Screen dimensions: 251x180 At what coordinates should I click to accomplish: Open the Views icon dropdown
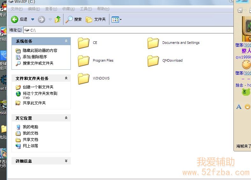tap(116, 20)
